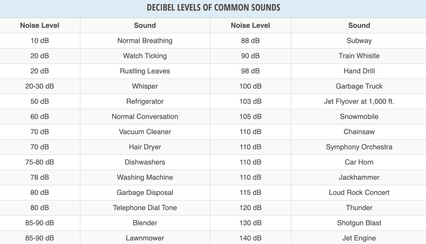Click the 'Washing Machine' cell
Screen dimensions: 426x244
(145, 177)
